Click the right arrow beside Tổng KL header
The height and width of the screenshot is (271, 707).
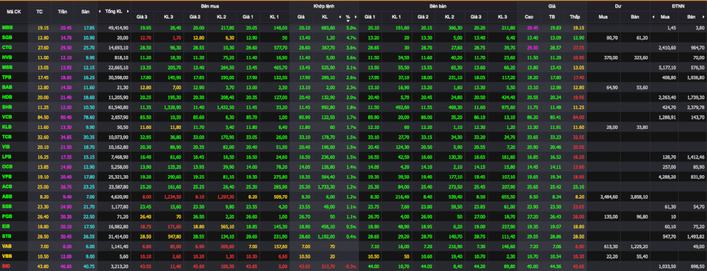(x=128, y=11)
